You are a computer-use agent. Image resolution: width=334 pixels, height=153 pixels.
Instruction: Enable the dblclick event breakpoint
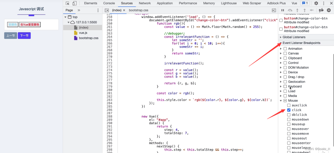coord(289,115)
